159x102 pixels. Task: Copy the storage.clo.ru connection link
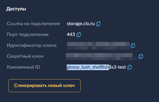click(x=98, y=24)
